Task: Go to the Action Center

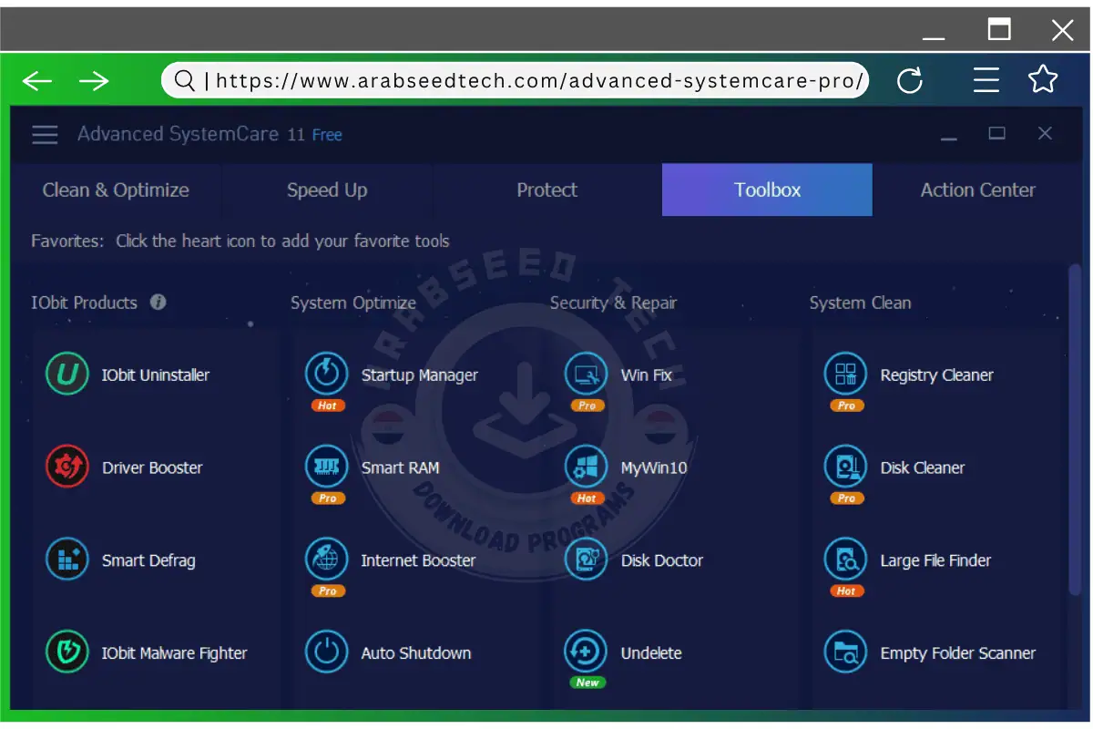Action: point(977,190)
